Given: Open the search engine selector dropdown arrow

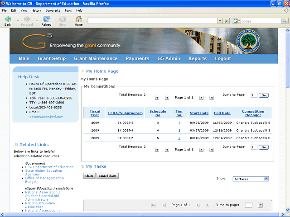Looking at the screenshot, I should tap(239, 21).
